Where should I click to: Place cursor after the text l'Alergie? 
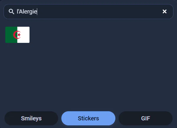(x=37, y=11)
